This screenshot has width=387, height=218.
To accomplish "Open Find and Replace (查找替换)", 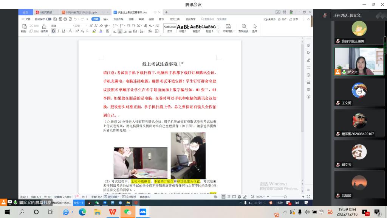I will tap(244, 28).
